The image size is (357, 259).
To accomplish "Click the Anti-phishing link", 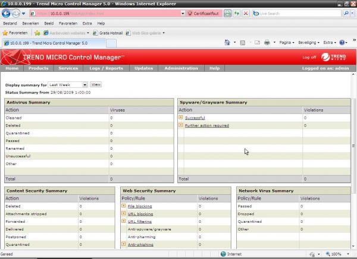I will tap(140, 245).
